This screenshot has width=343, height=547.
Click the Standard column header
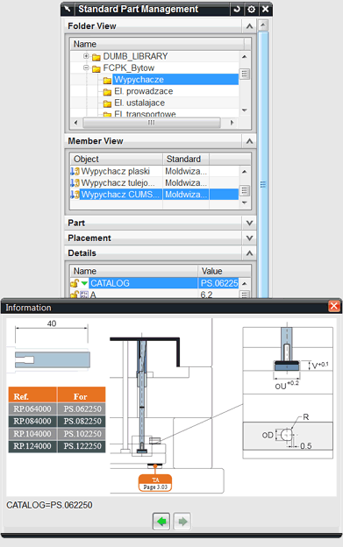186,159
